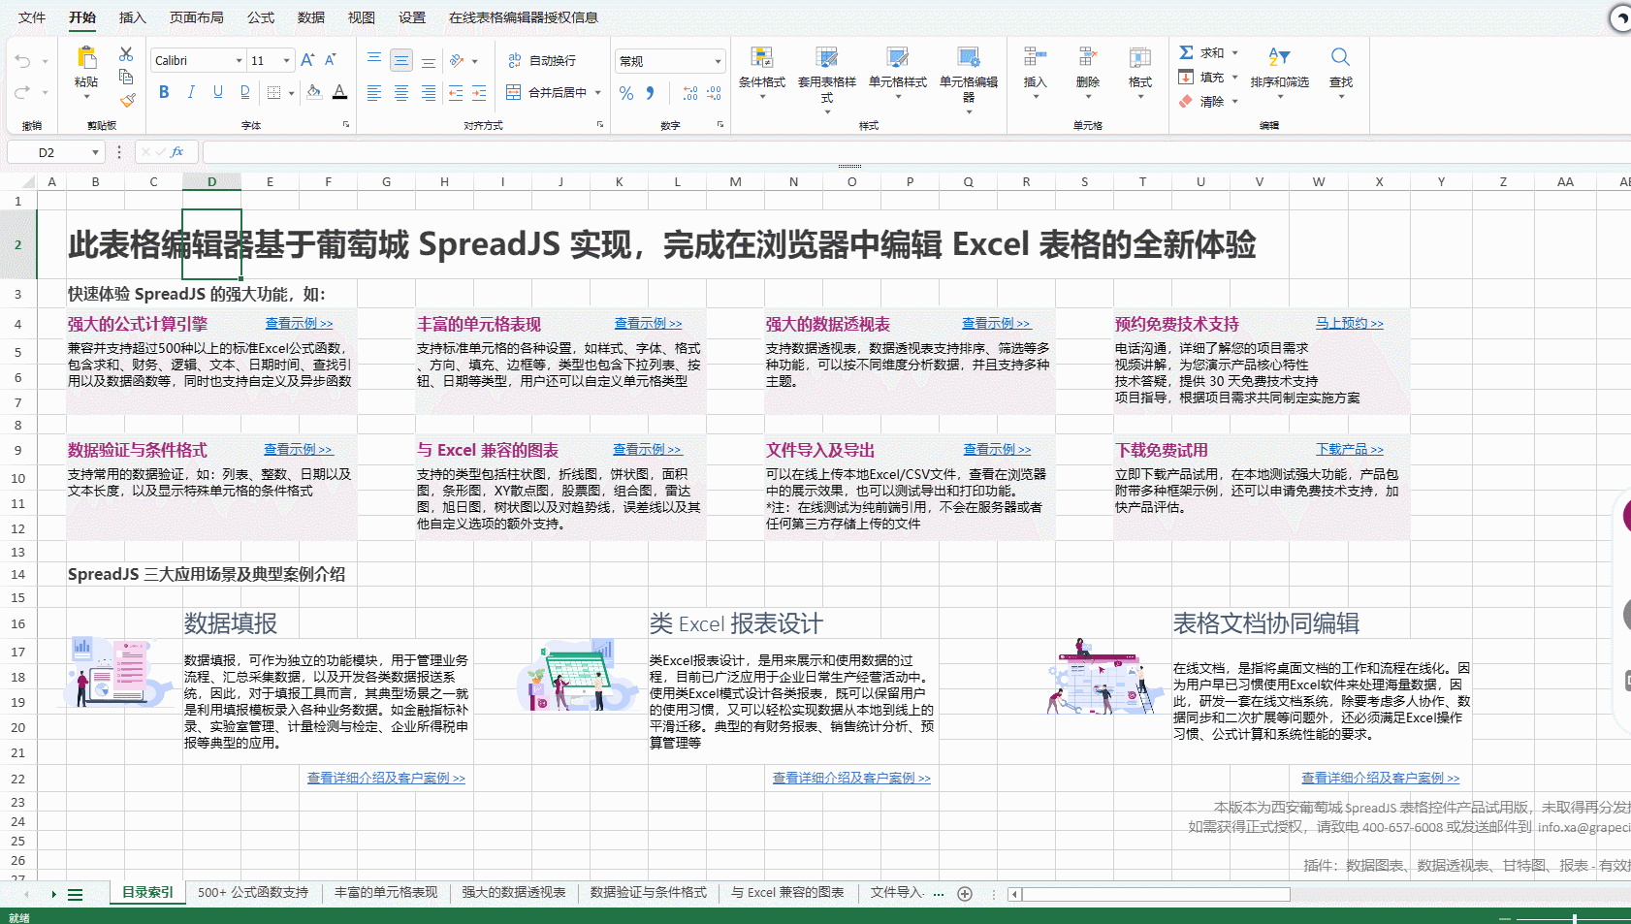Open the 文件 menu tab

pos(32,17)
